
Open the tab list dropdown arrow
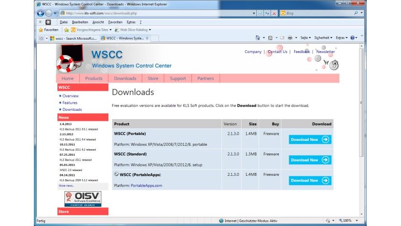click(x=47, y=38)
